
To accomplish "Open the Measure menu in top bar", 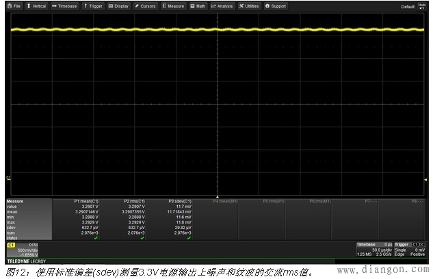I will point(174,5).
